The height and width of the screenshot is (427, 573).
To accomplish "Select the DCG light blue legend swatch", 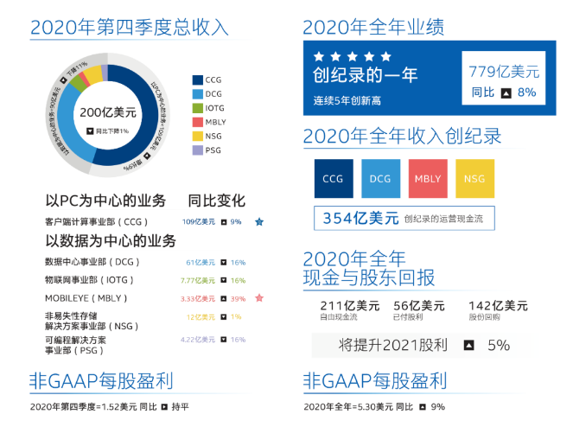I will [x=198, y=94].
